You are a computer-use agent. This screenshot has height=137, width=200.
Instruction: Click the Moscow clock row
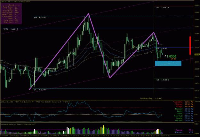[184, 109]
